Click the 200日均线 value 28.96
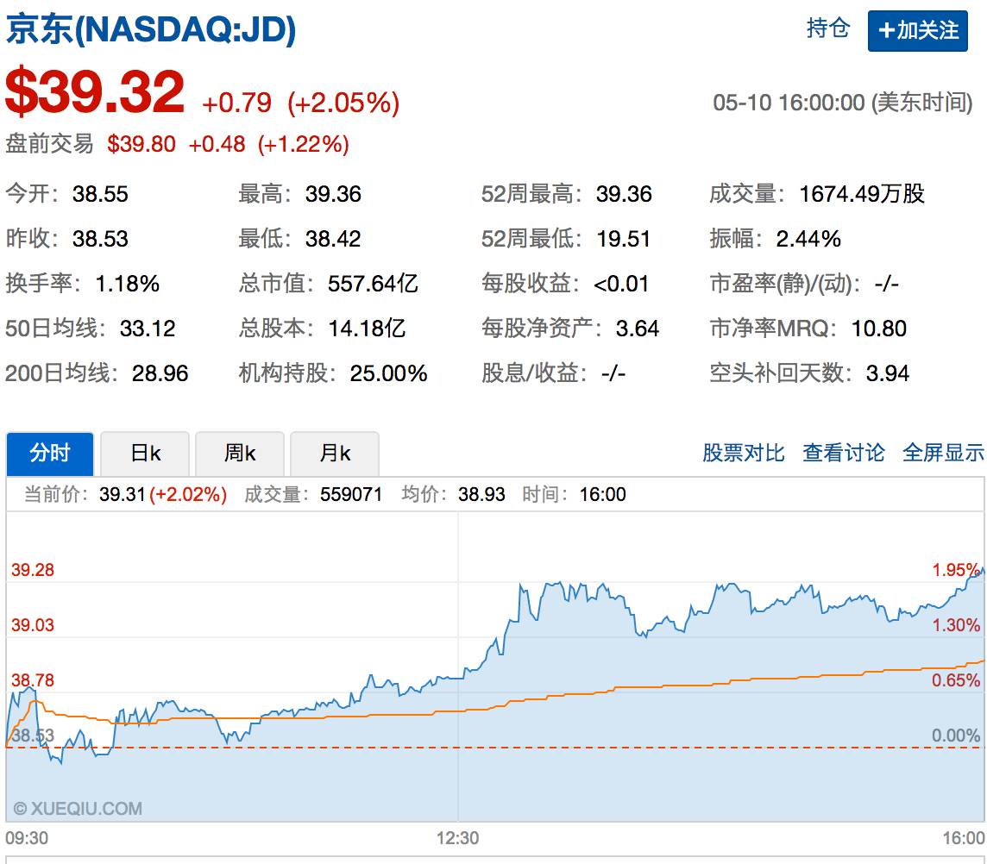Image resolution: width=987 pixels, height=864 pixels. [160, 373]
